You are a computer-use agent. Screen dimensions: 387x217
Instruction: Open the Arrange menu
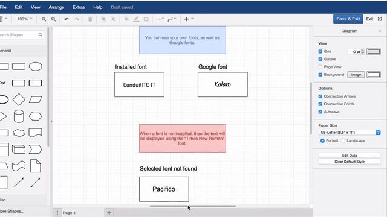tap(56, 7)
